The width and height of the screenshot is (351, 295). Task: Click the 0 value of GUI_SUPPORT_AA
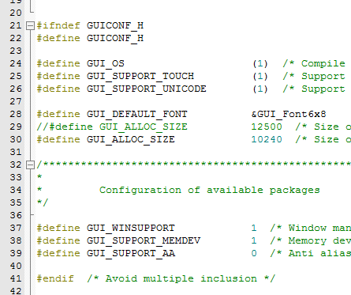(254, 253)
